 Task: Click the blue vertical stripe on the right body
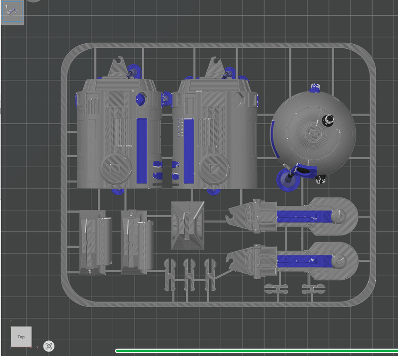point(189,151)
